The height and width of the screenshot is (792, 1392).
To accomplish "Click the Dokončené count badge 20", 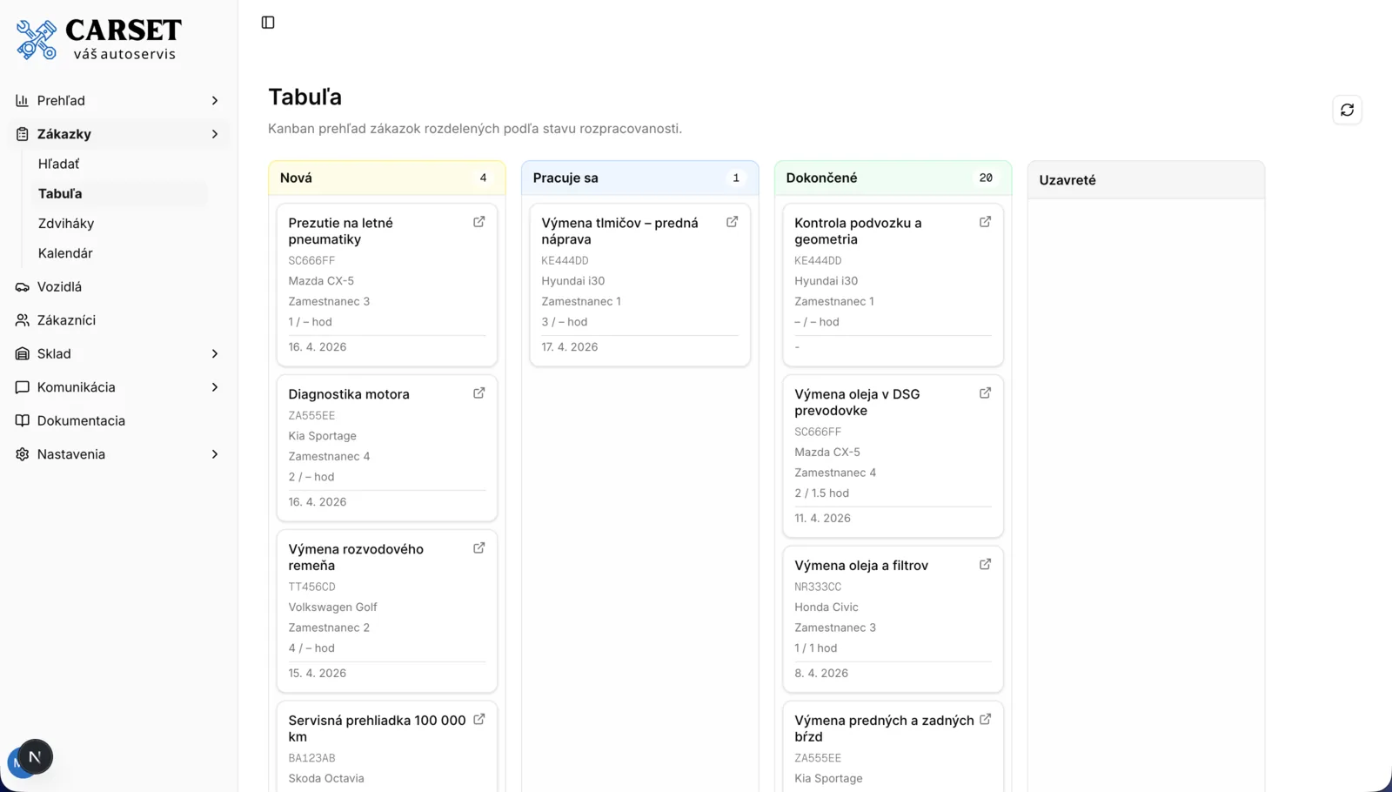I will coord(986,178).
